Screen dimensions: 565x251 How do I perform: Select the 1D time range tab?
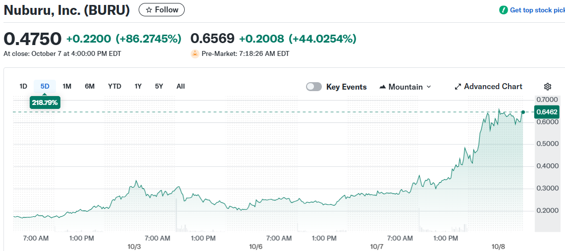click(23, 86)
